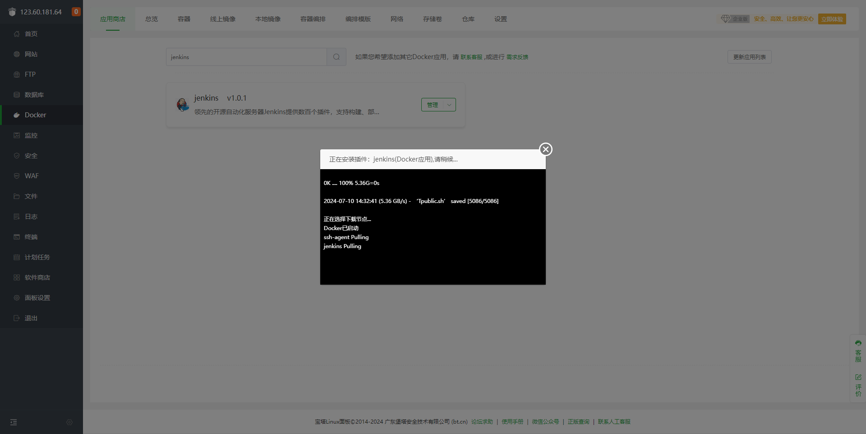Click the orange notification count badge

[x=76, y=12]
